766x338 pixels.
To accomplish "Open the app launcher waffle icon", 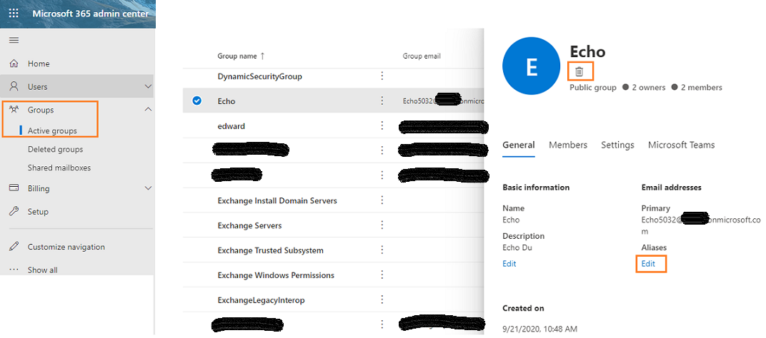I will [x=14, y=13].
